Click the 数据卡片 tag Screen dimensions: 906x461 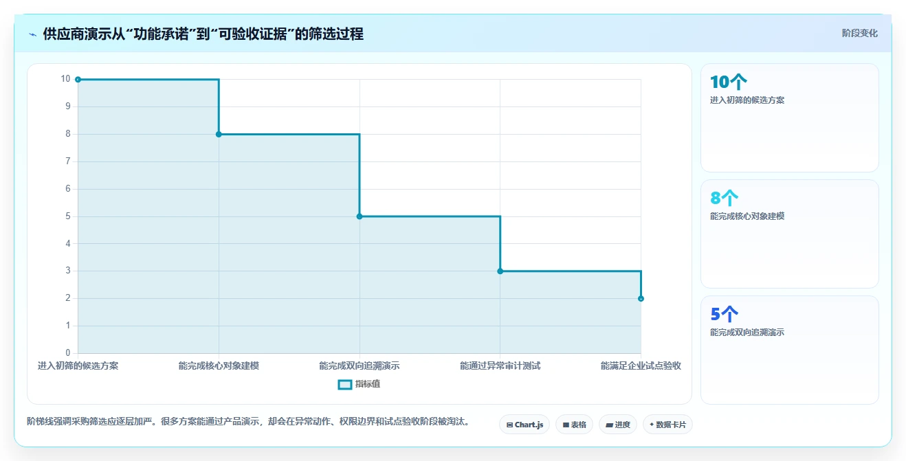[x=667, y=425]
